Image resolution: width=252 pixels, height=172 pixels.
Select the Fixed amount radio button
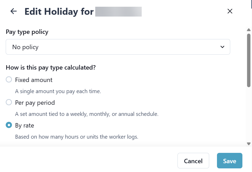pyautogui.click(x=9, y=80)
